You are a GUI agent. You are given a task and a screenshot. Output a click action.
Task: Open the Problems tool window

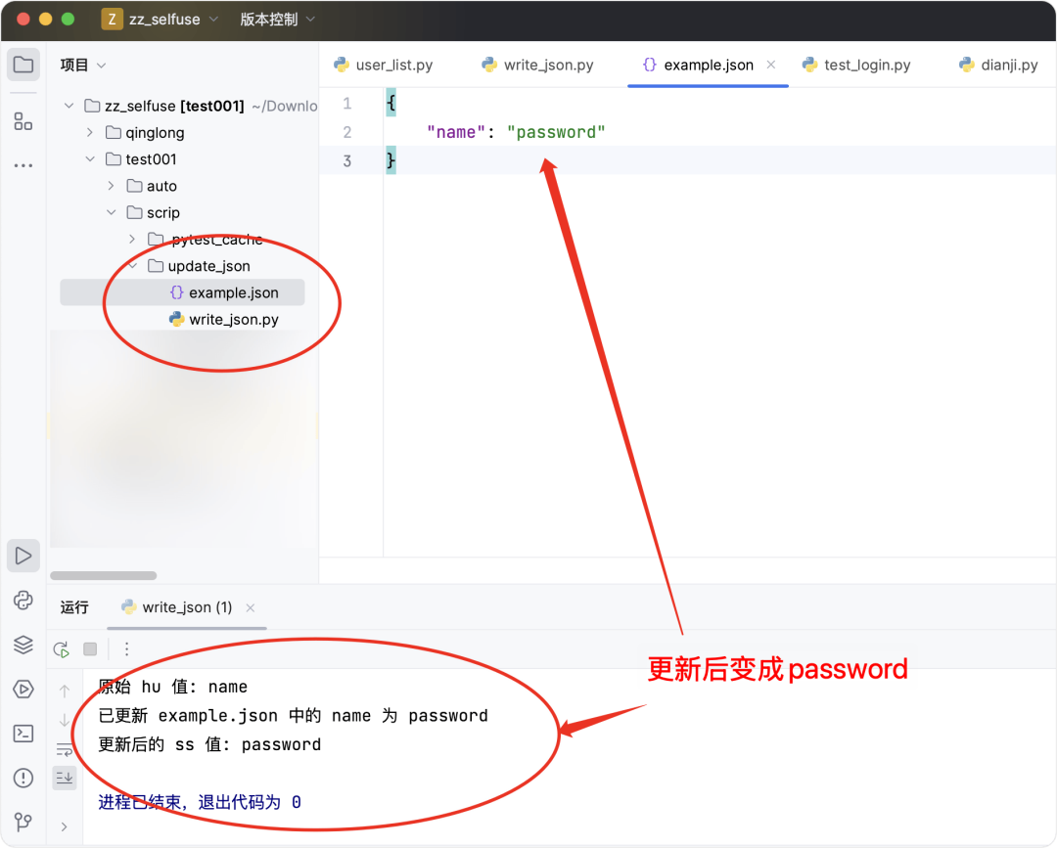tap(23, 778)
